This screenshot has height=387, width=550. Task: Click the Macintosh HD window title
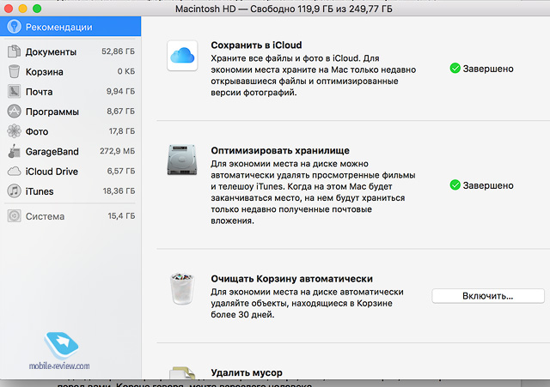point(284,9)
